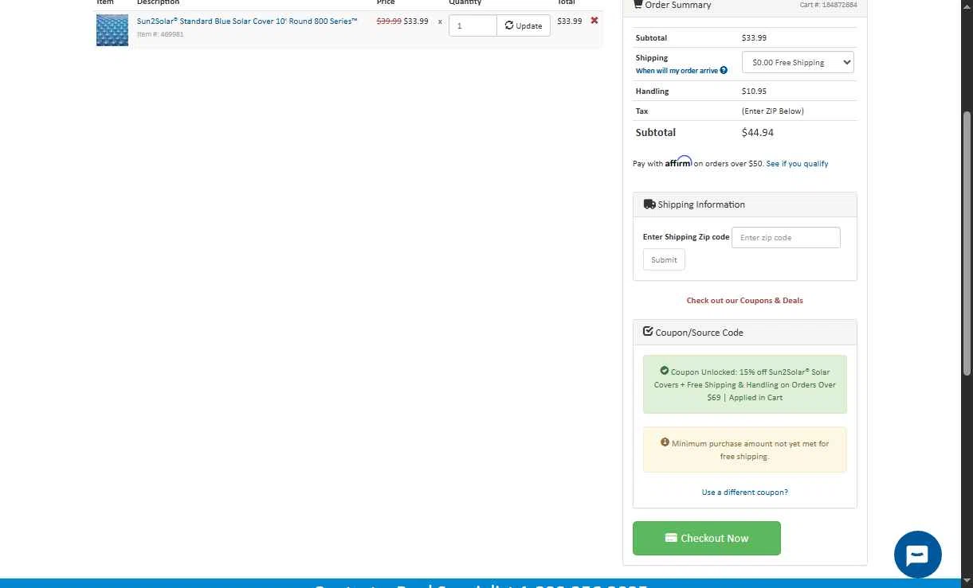Click the struck-through $39.99 price
This screenshot has width=973, height=588.
click(x=389, y=21)
